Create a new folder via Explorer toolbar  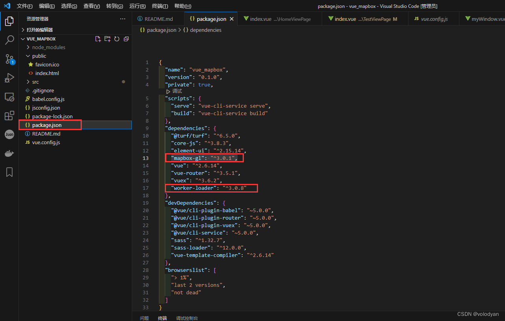pyautogui.click(x=107, y=39)
